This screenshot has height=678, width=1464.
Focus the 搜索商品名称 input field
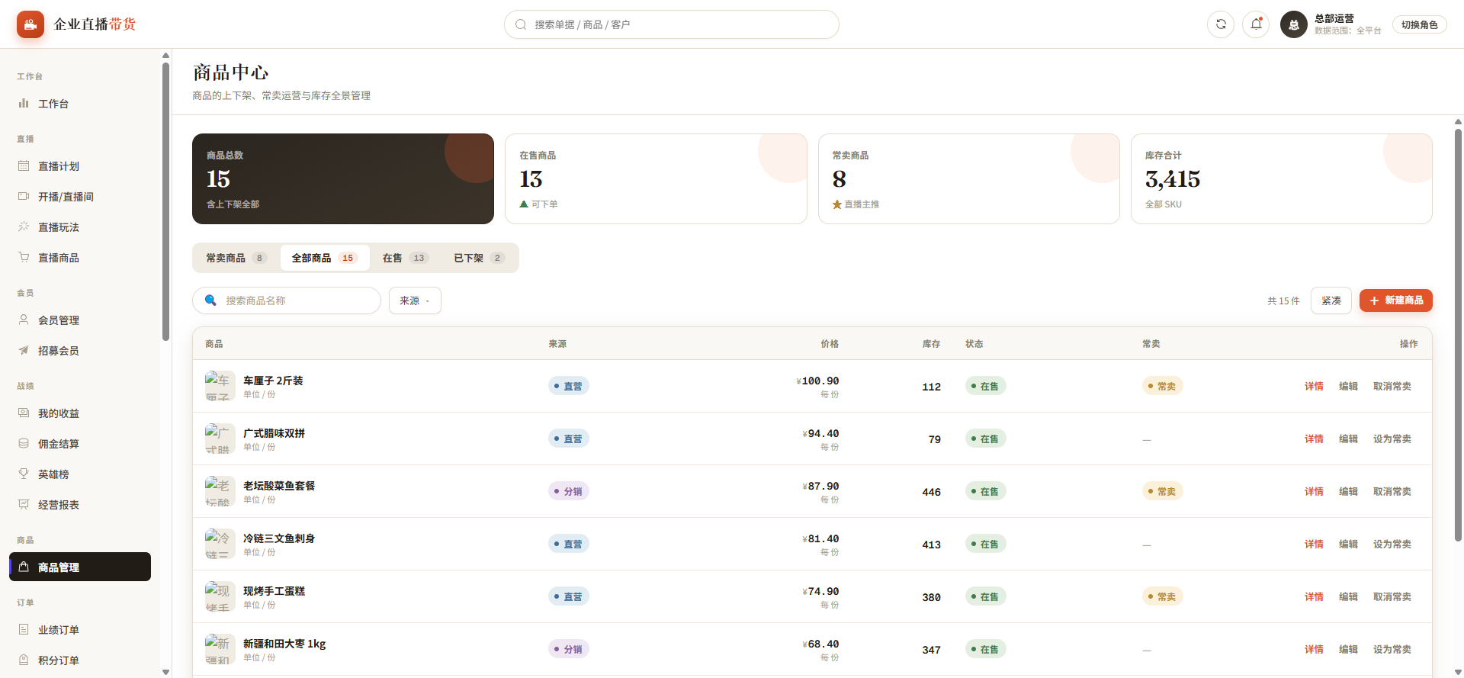click(287, 300)
